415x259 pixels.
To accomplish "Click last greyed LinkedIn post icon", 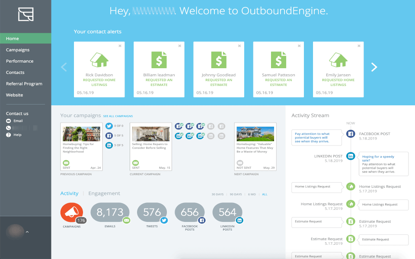I will click(221, 136).
